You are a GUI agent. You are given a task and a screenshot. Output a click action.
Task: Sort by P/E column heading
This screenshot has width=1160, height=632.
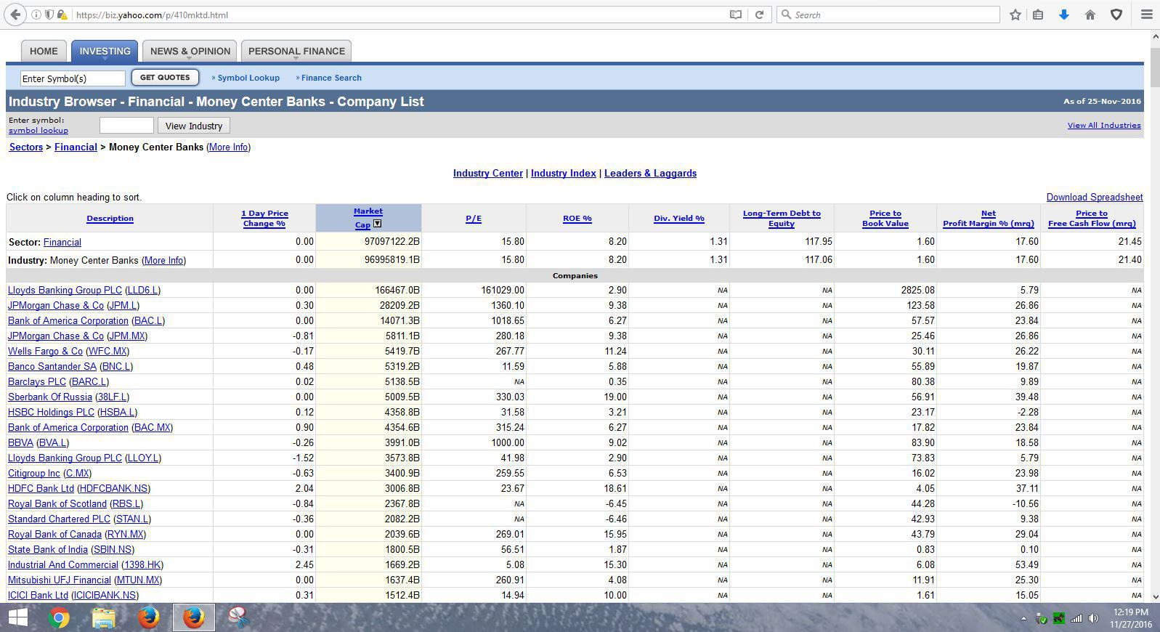coord(474,218)
